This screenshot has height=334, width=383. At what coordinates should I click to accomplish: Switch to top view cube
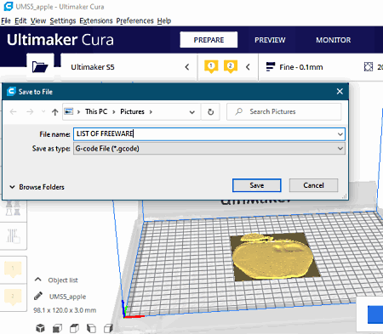coord(74,328)
